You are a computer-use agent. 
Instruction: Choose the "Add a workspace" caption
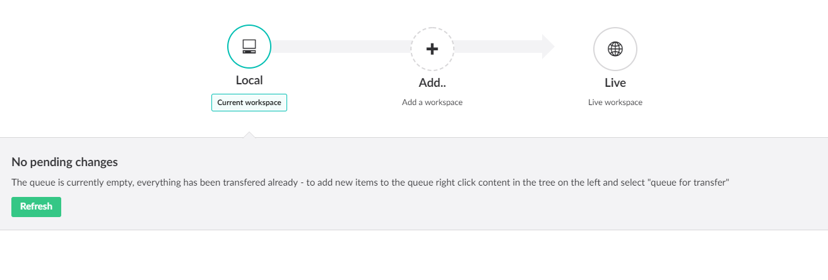coord(432,102)
